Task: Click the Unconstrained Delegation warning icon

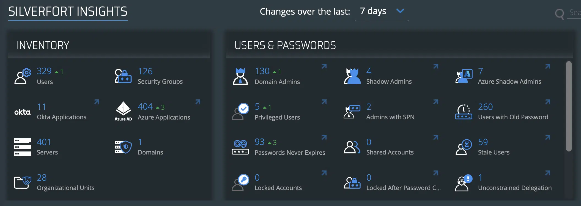Action: (464, 183)
